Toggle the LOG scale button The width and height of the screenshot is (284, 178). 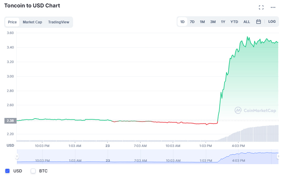click(x=272, y=22)
